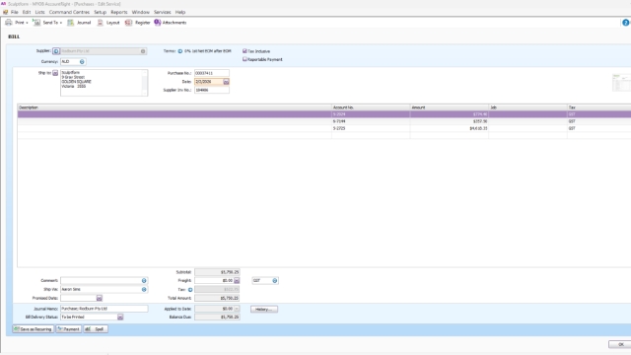The width and height of the screenshot is (631, 355).
Task: Open the Ship Via lookup dropdown
Action: click(144, 289)
